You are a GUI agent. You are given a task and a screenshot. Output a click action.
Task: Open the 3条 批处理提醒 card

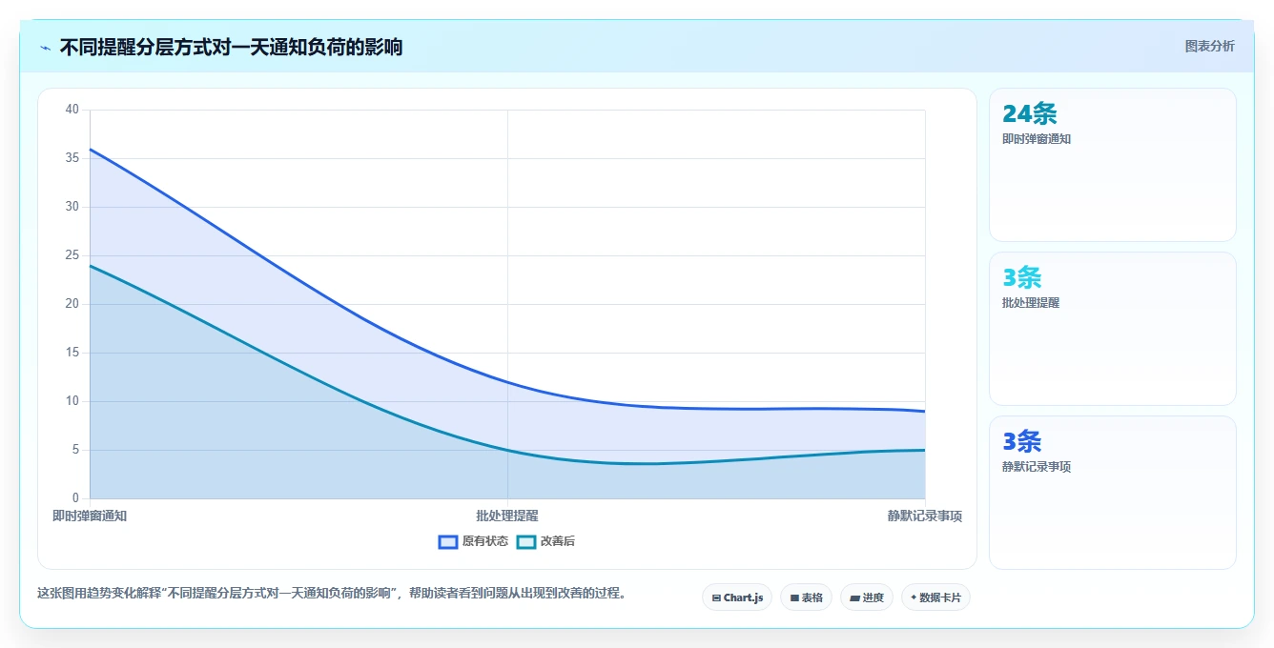tap(1113, 329)
